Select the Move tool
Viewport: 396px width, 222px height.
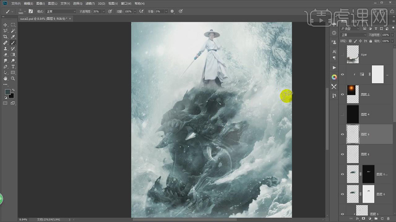(5, 25)
